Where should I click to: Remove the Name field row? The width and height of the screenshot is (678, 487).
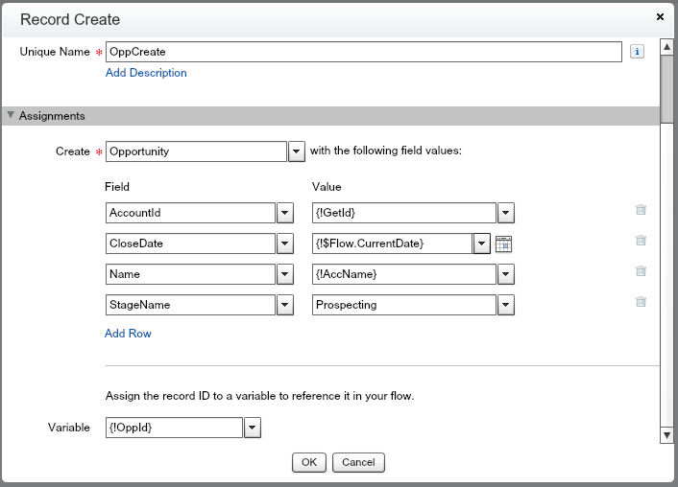click(641, 271)
